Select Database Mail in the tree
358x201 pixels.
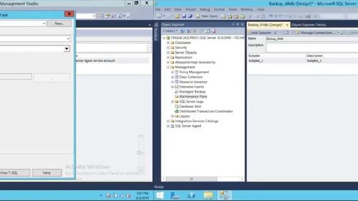point(190,107)
